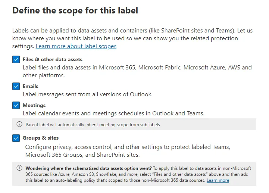This screenshot has height=193, width=269.
Task: Click the Files & other data assets label
Action: point(53,60)
